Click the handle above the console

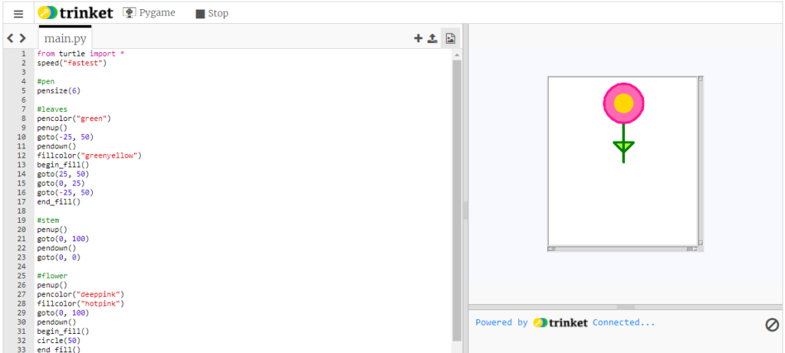pos(626,307)
